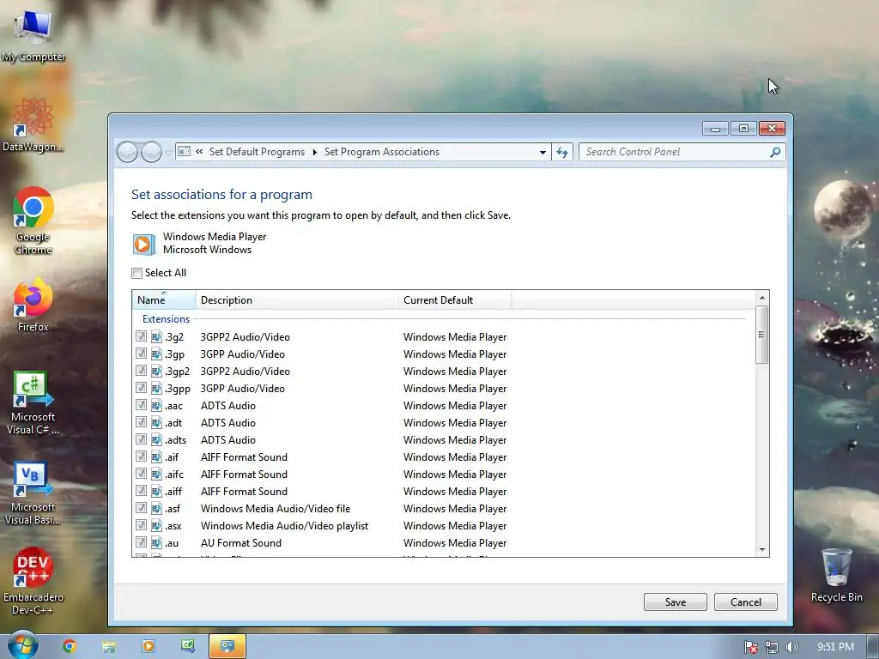
Task: Expand the breadcrumb chevron before Set Default Programs
Action: 199,152
